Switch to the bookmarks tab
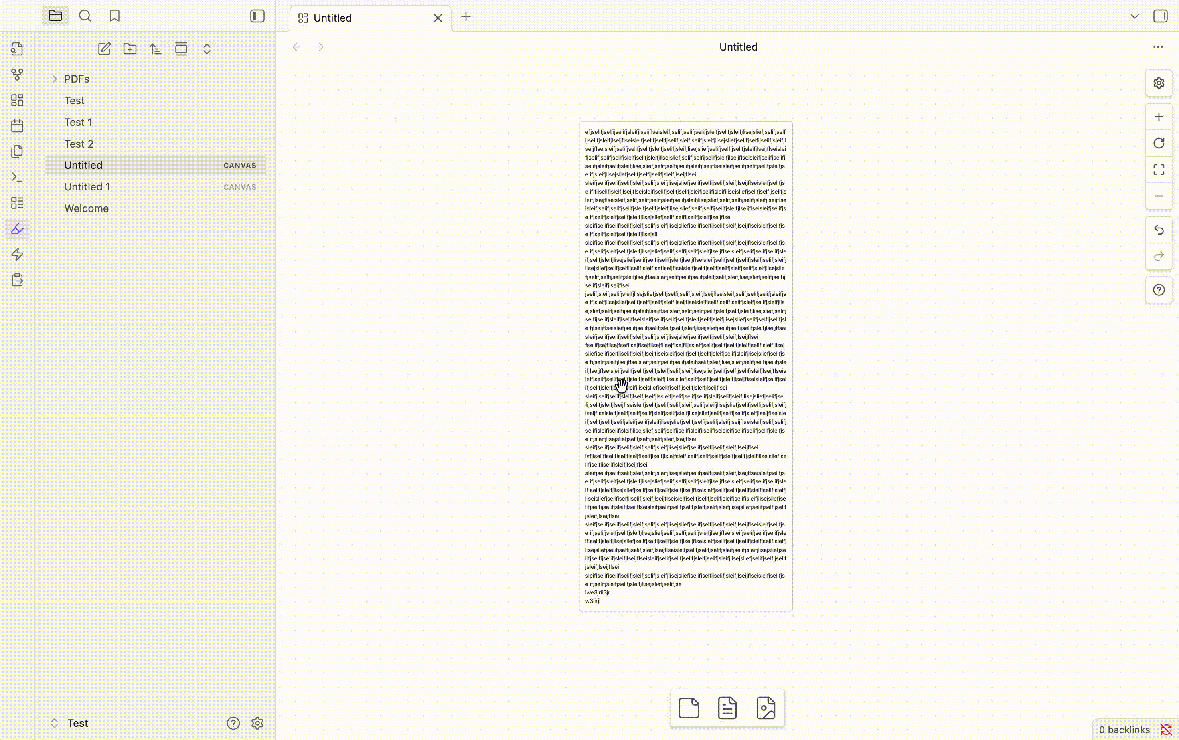 115,16
